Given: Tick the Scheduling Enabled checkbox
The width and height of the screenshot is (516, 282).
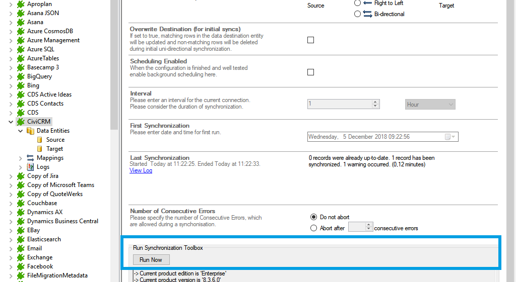Looking at the screenshot, I should (310, 72).
